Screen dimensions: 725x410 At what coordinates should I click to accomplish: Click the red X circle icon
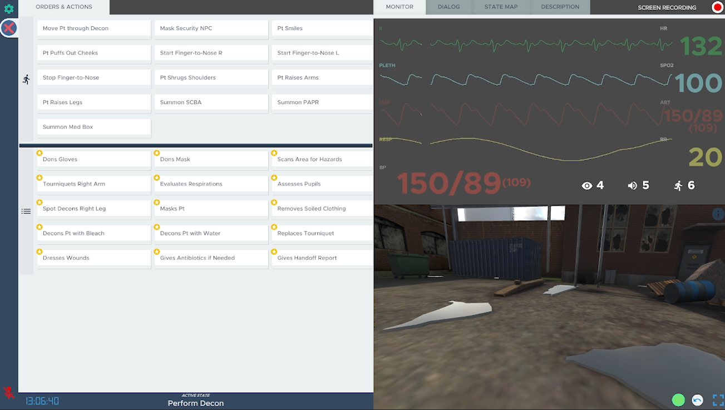click(x=9, y=28)
